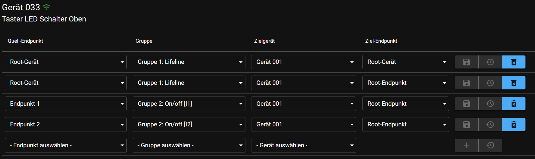Reset the second Lifeline row with the undo icon
The image size is (535, 159).
pos(490,83)
